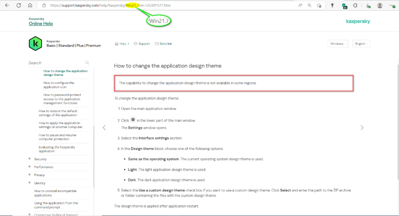The image size is (399, 216).
Task: Open the password key extension icon
Action: [x=332, y=5]
